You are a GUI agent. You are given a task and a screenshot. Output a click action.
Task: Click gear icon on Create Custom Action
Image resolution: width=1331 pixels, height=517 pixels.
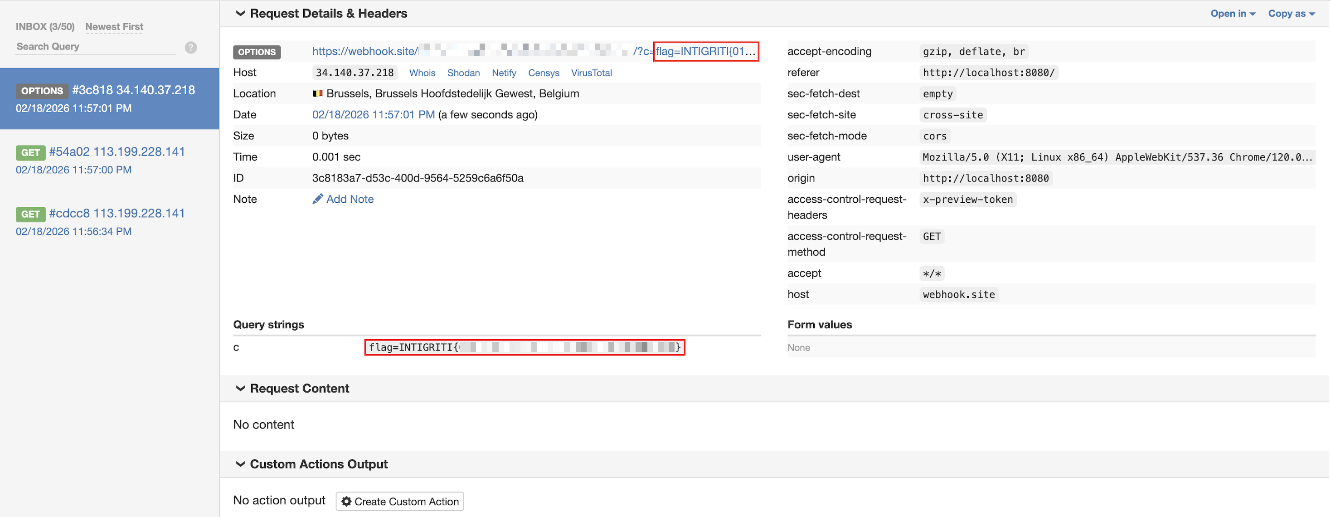[346, 502]
